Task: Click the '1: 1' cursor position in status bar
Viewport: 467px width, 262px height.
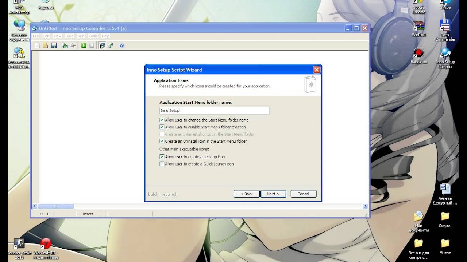Action: point(44,214)
